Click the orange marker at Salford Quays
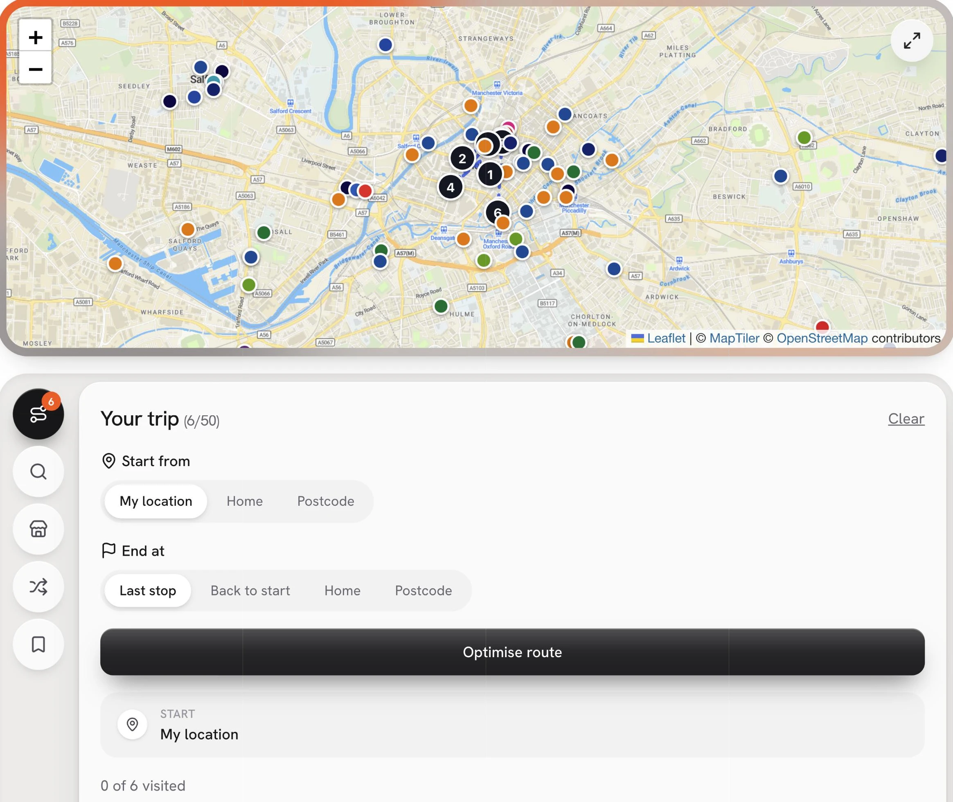Screen dimensions: 953x802 [187, 229]
